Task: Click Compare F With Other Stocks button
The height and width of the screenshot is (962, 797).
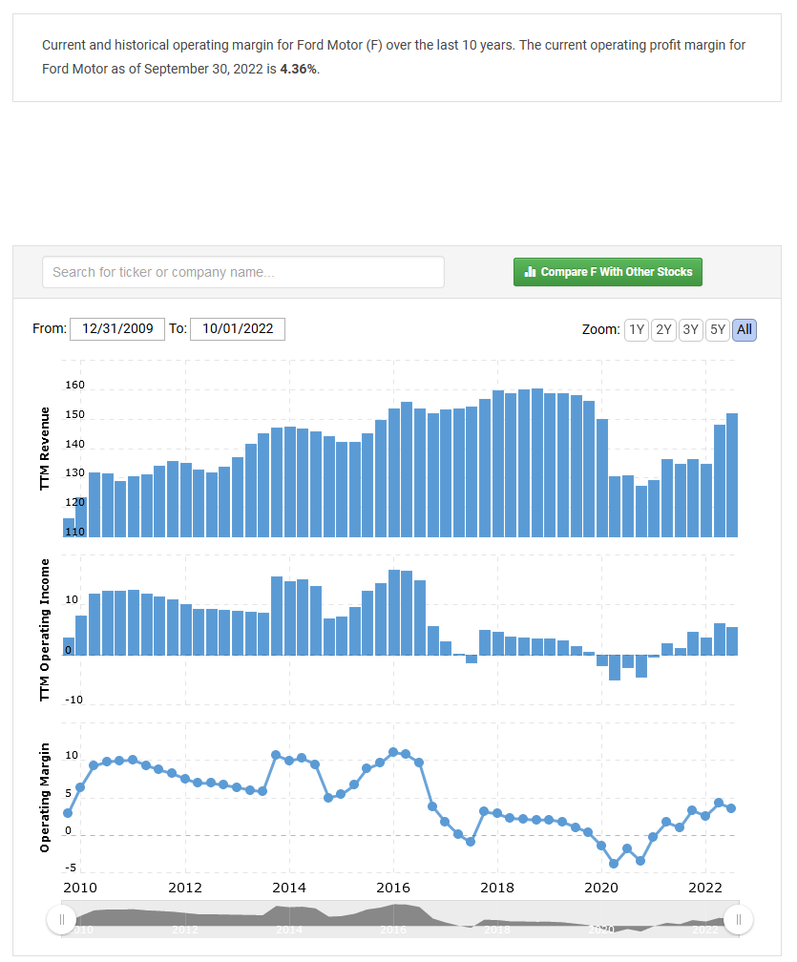Action: 607,272
